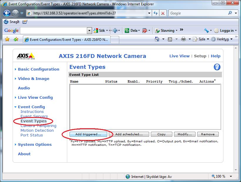The image size is (241, 182).
Task: Open Motion Detection page
Action: 37,131
